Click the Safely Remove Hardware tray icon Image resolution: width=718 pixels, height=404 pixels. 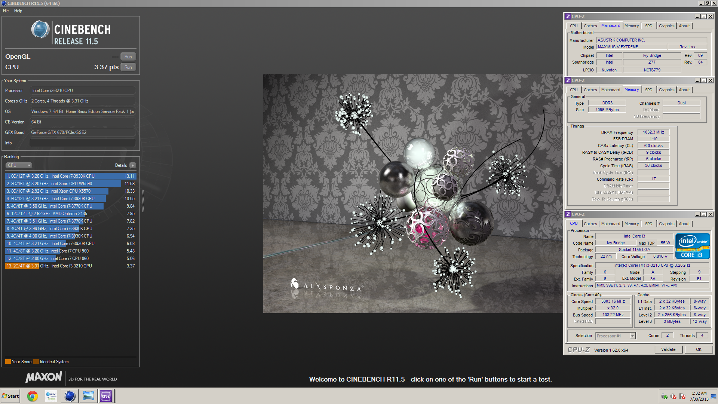pyautogui.click(x=665, y=397)
